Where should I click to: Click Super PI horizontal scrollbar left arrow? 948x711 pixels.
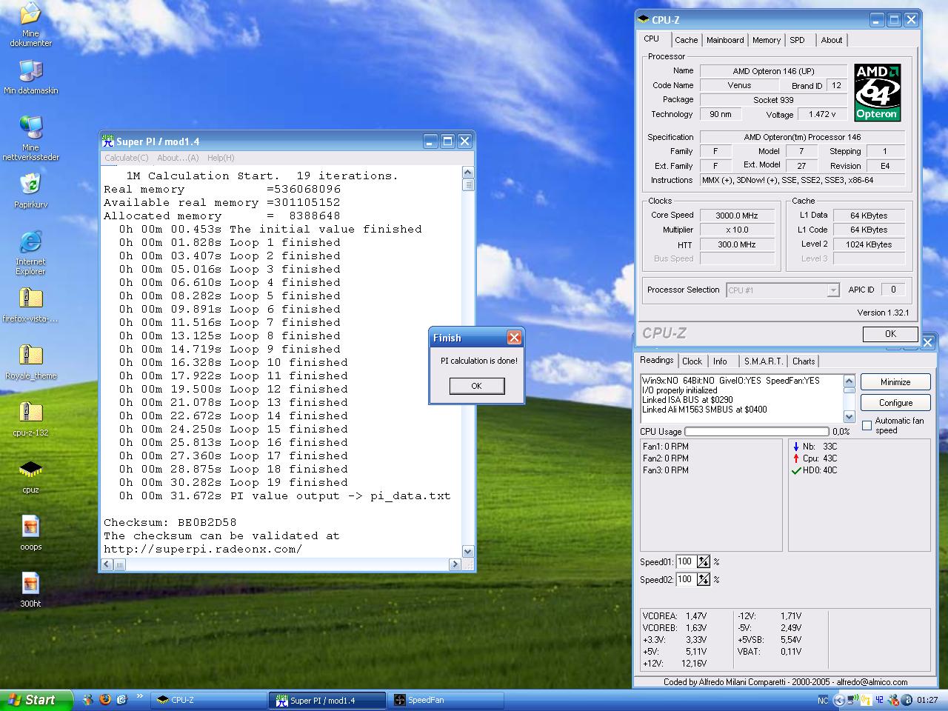(x=107, y=564)
